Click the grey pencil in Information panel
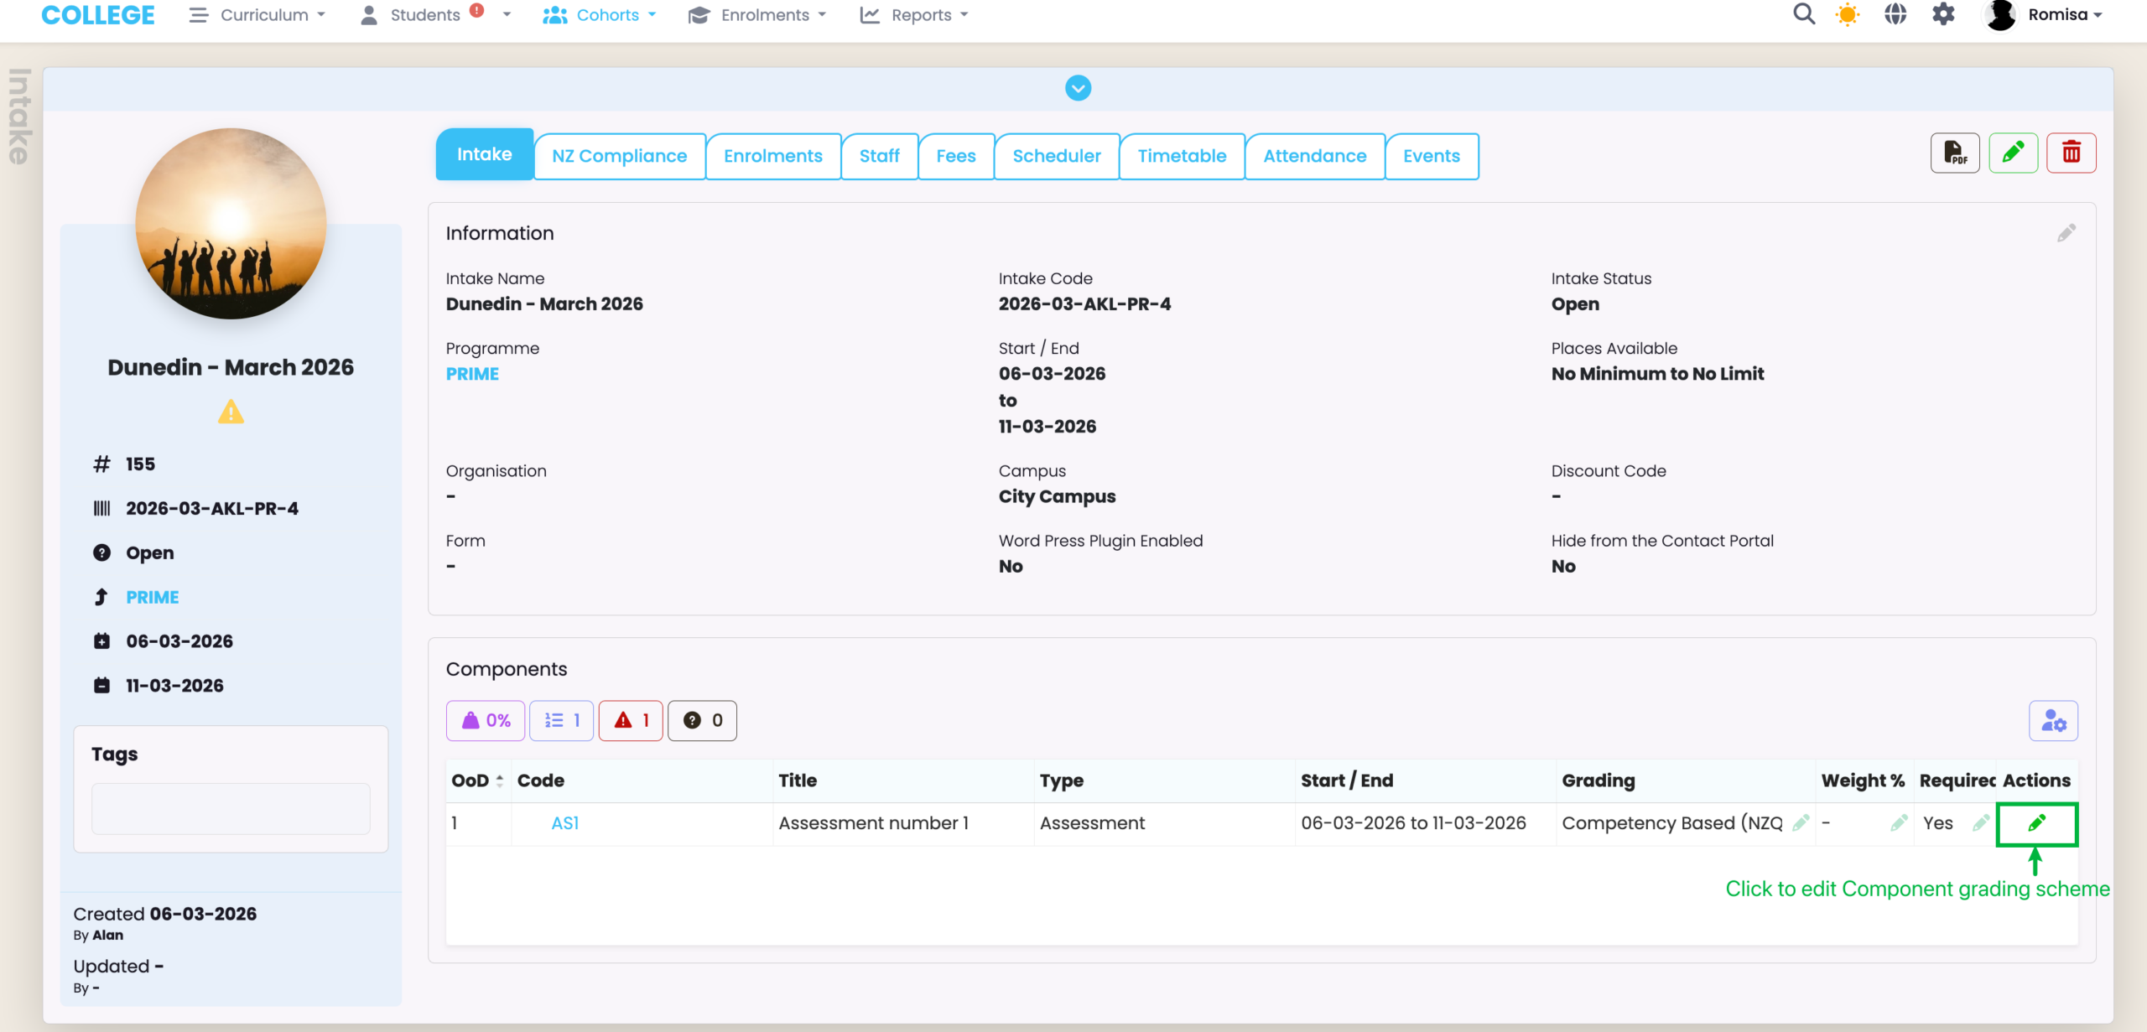This screenshot has width=2147, height=1032. coord(2066,233)
